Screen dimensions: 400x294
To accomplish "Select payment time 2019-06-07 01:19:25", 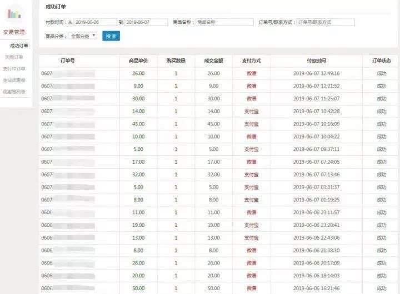I will (316, 200).
